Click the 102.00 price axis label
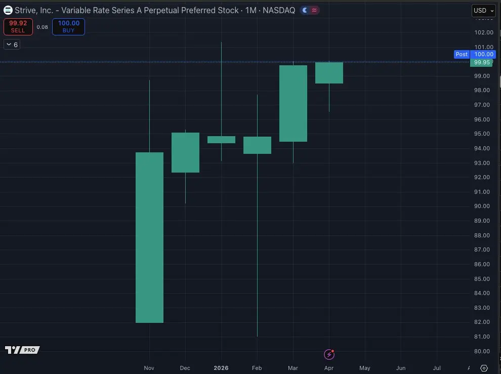 point(484,32)
